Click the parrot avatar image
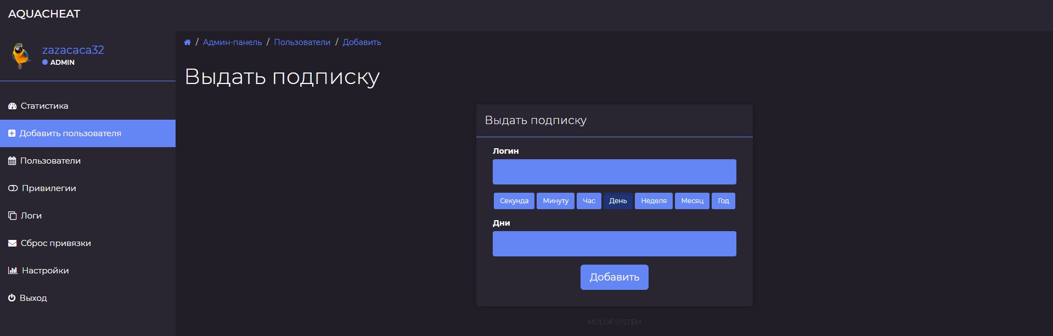Image resolution: width=1053 pixels, height=336 pixels. pyautogui.click(x=21, y=55)
